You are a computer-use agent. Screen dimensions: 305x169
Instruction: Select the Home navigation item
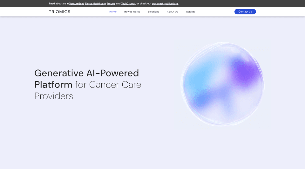[x=113, y=12]
